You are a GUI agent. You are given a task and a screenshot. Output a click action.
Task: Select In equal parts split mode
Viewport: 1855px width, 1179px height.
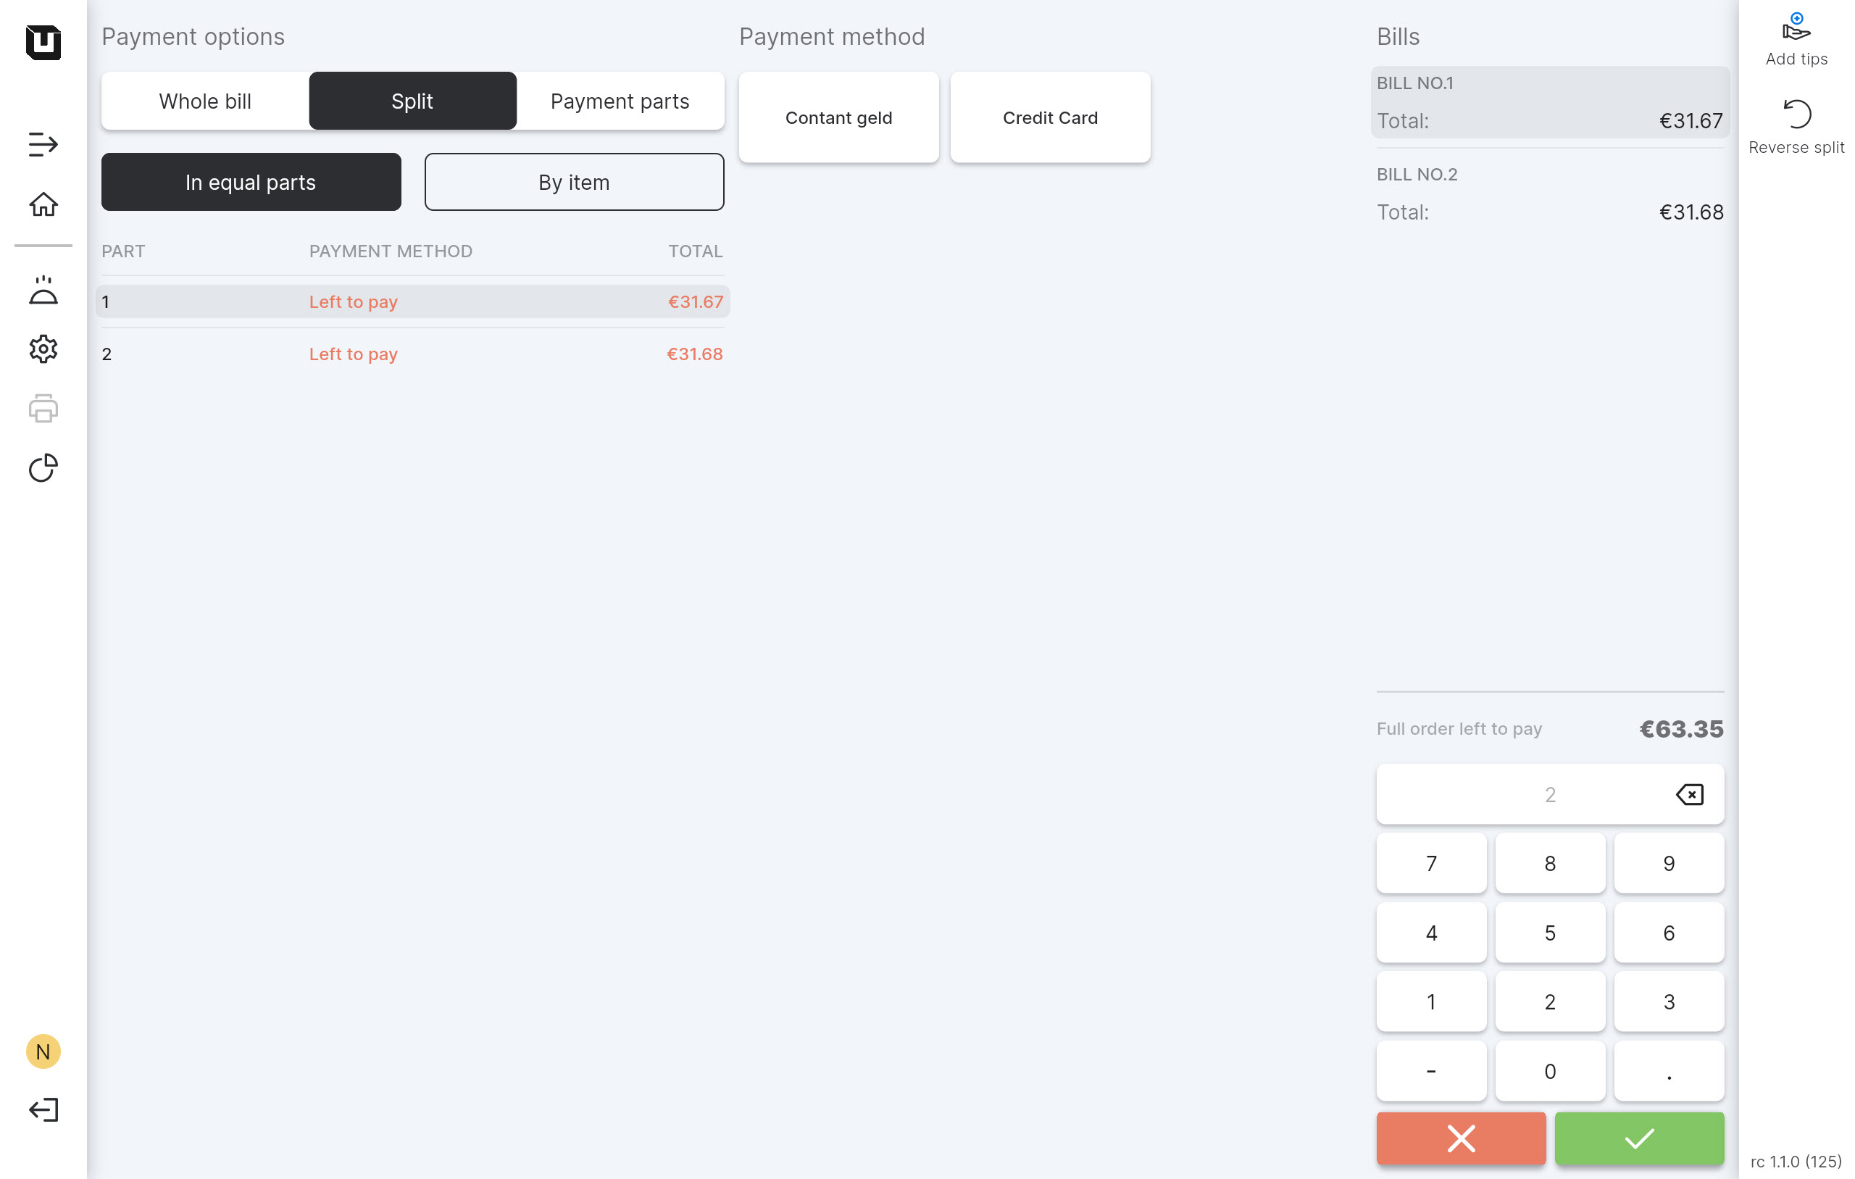coord(251,182)
